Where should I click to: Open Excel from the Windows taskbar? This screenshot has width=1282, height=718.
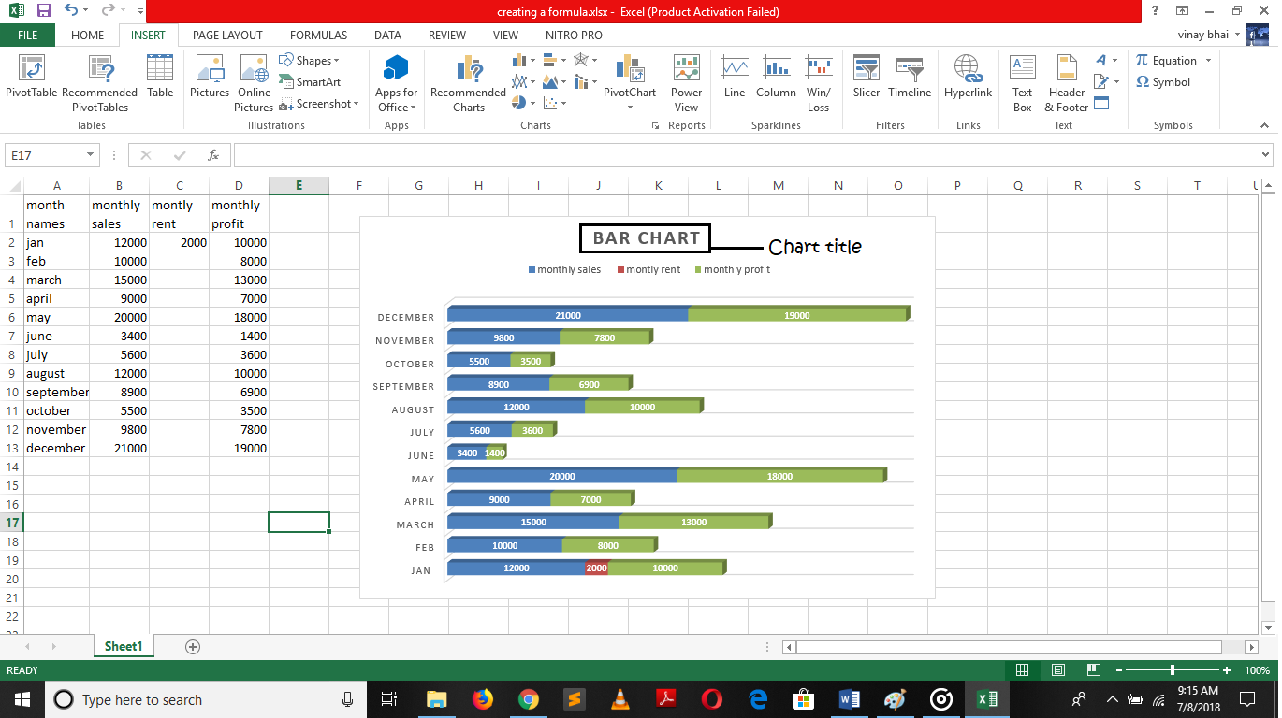pyautogui.click(x=985, y=699)
